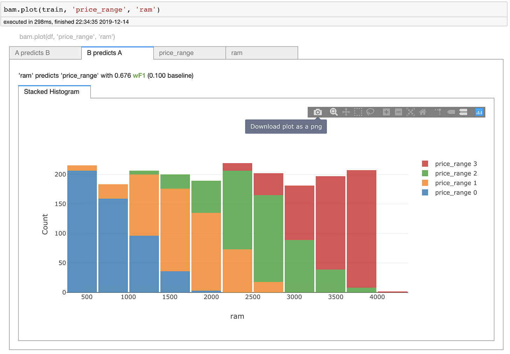Screen dimensions: 510x354
Task: Click the 'Count' y-axis title
Action: 45,224
